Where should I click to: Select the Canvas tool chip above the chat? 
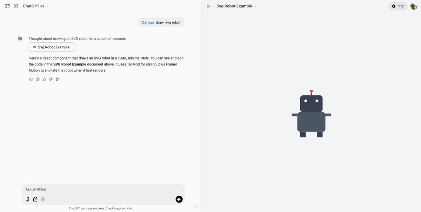pyautogui.click(x=147, y=22)
